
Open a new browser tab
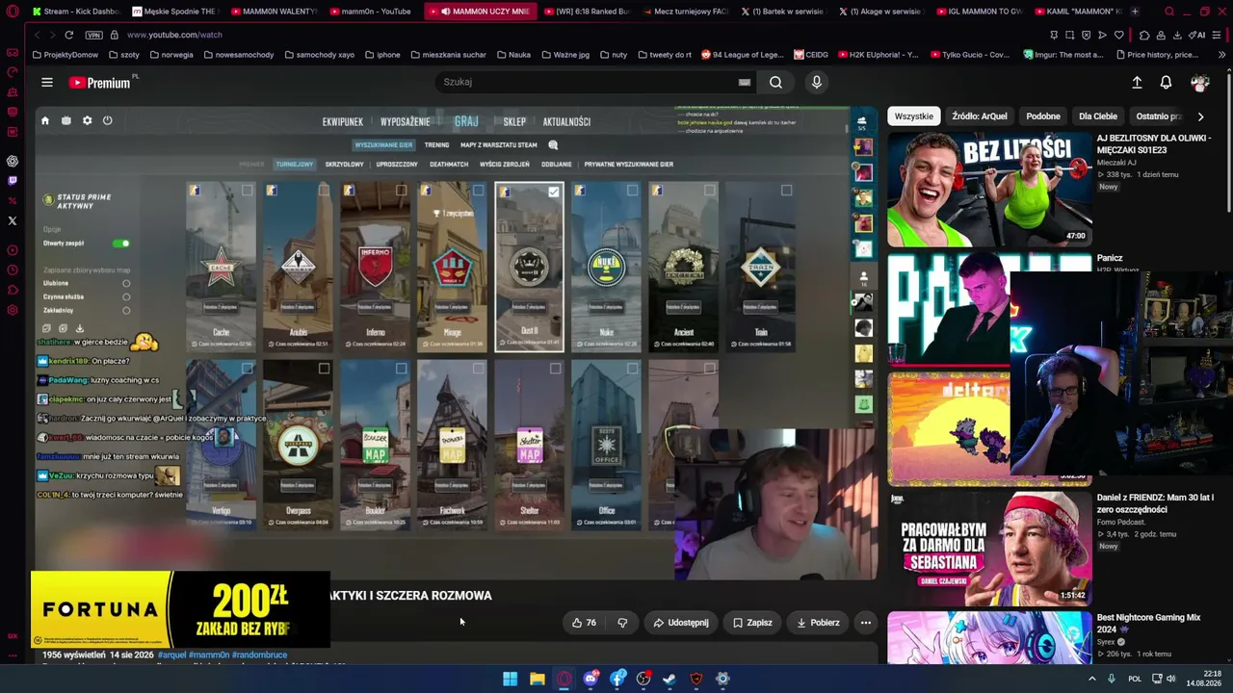click(1134, 12)
